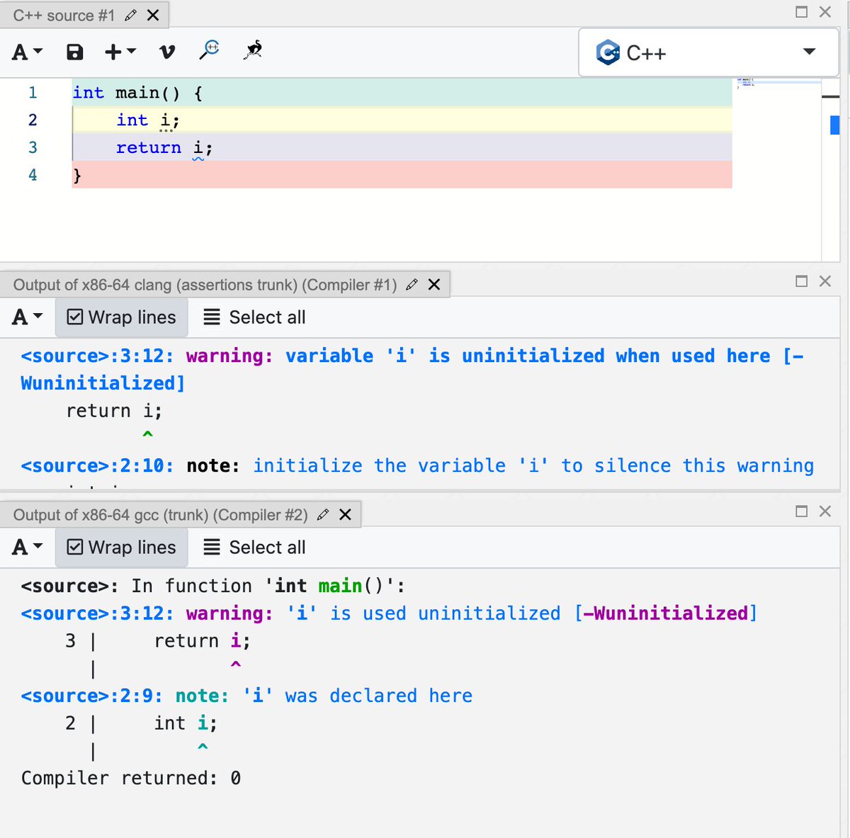Toggle Wrap lines in clang output
The image size is (850, 838).
click(x=122, y=317)
